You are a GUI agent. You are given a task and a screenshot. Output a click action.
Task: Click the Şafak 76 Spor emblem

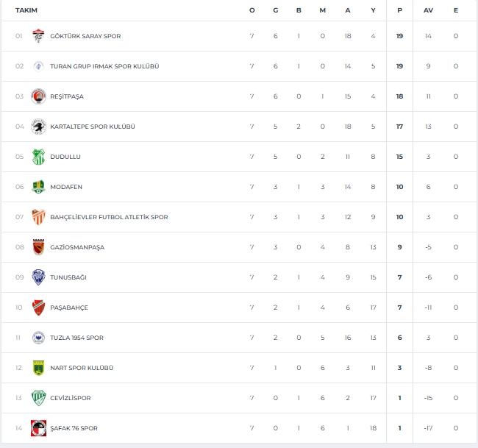[x=38, y=428]
